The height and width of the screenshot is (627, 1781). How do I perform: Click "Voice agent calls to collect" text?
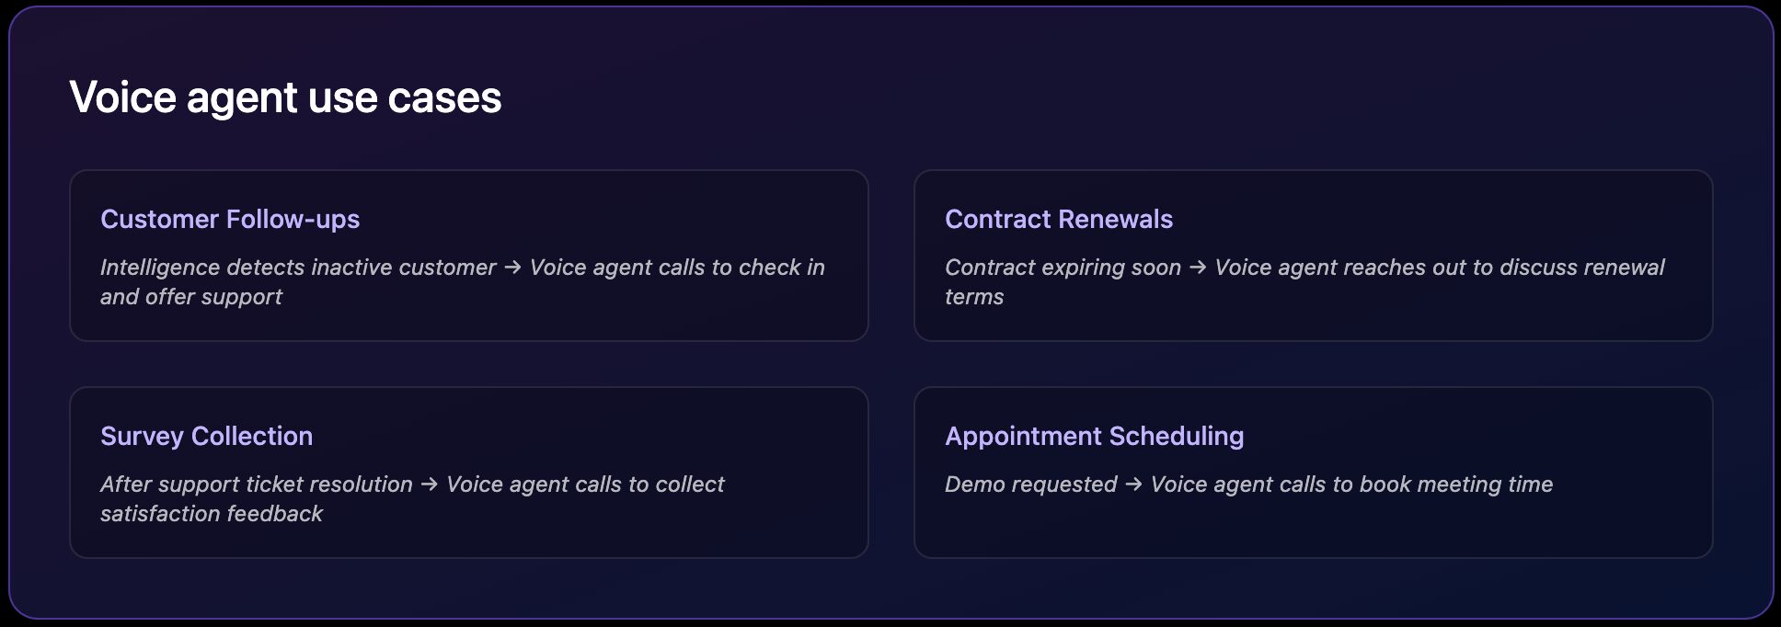tap(585, 484)
